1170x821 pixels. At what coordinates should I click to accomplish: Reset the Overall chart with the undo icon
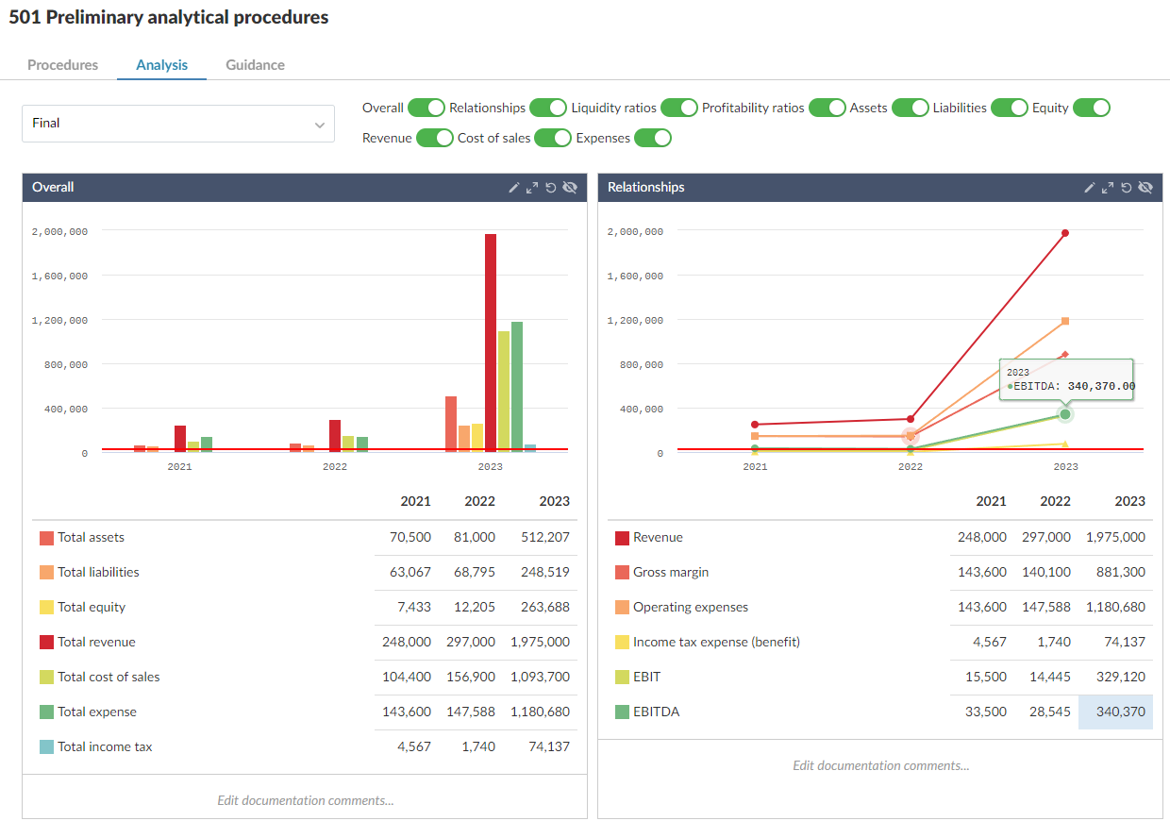tap(551, 187)
